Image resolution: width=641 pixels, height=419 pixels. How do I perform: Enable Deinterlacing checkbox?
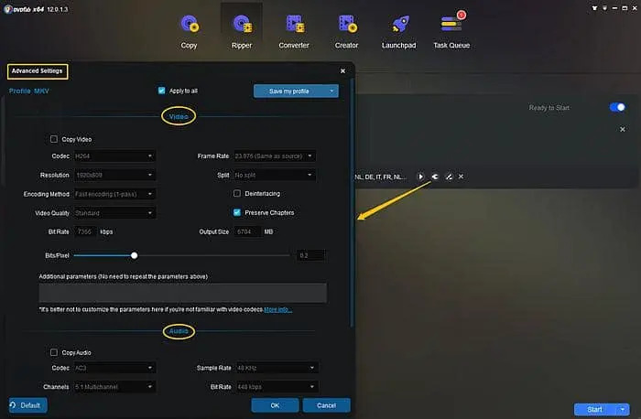point(236,193)
